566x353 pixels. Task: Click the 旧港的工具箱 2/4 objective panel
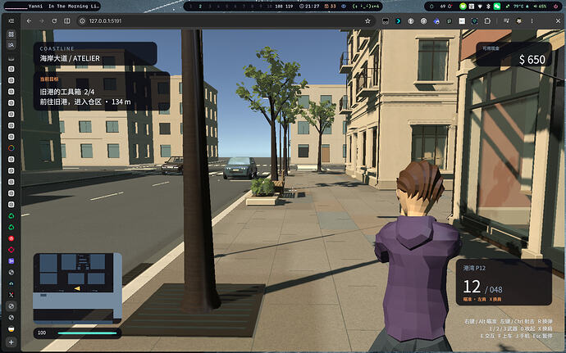(102, 91)
